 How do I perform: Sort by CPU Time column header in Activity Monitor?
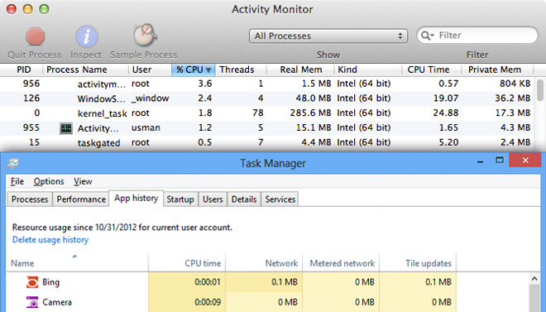432,70
